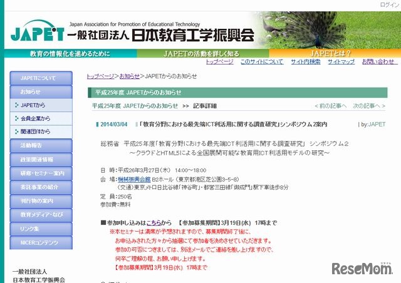Open the このサイトについて link

262,61
